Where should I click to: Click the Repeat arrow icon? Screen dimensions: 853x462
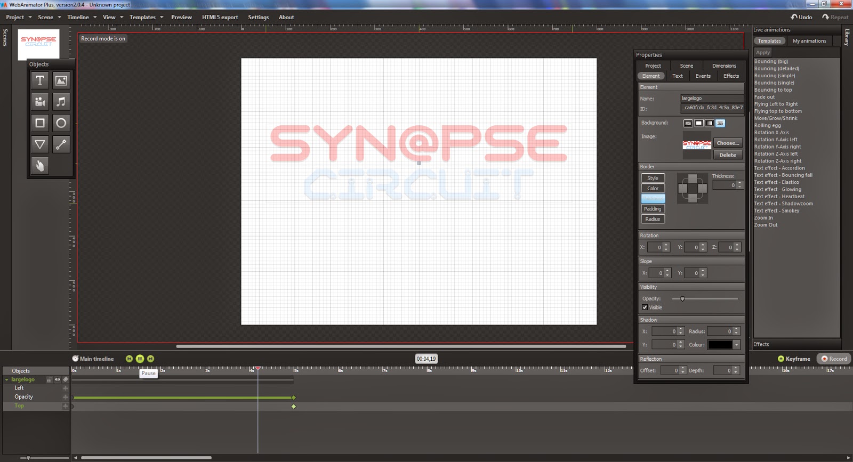826,17
